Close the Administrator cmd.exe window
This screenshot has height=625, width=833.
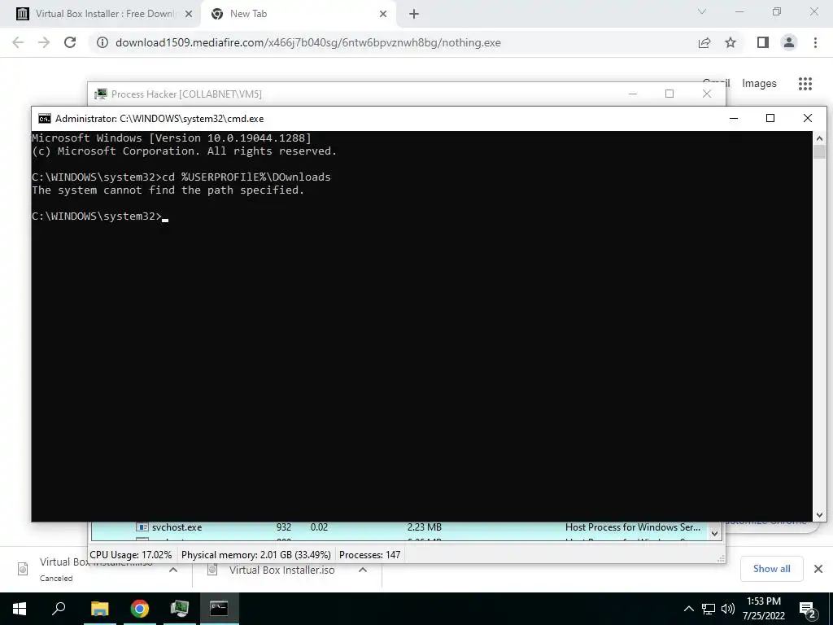pyautogui.click(x=808, y=119)
